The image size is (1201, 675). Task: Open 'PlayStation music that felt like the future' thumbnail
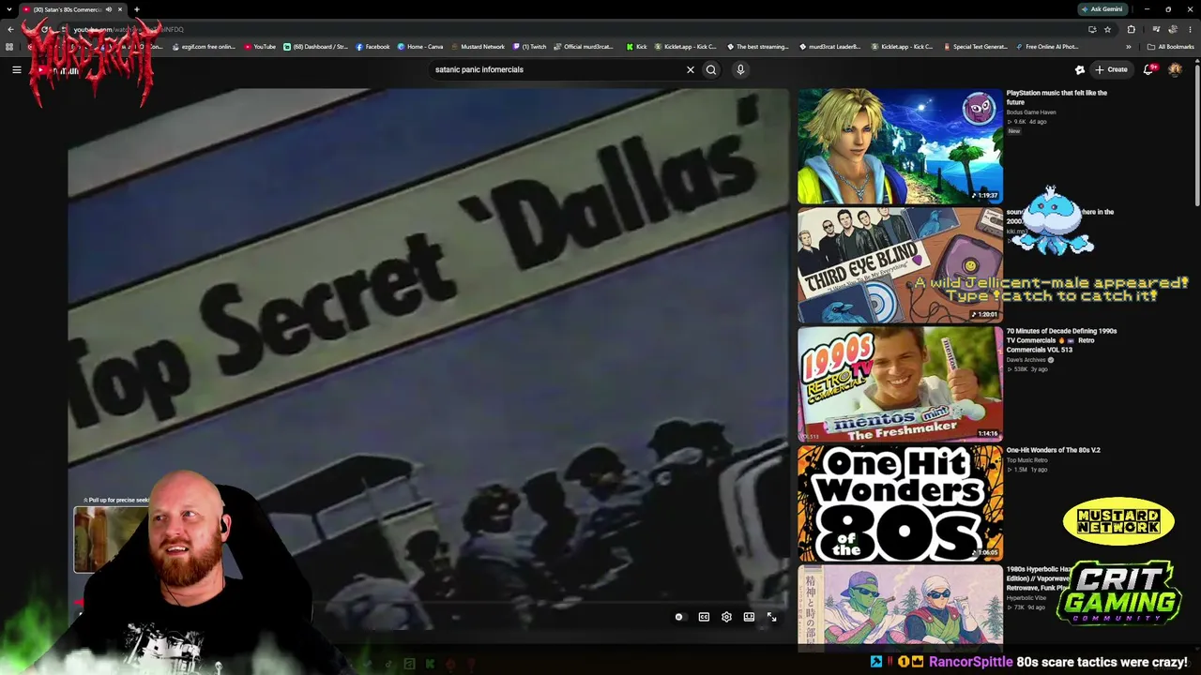point(900,146)
